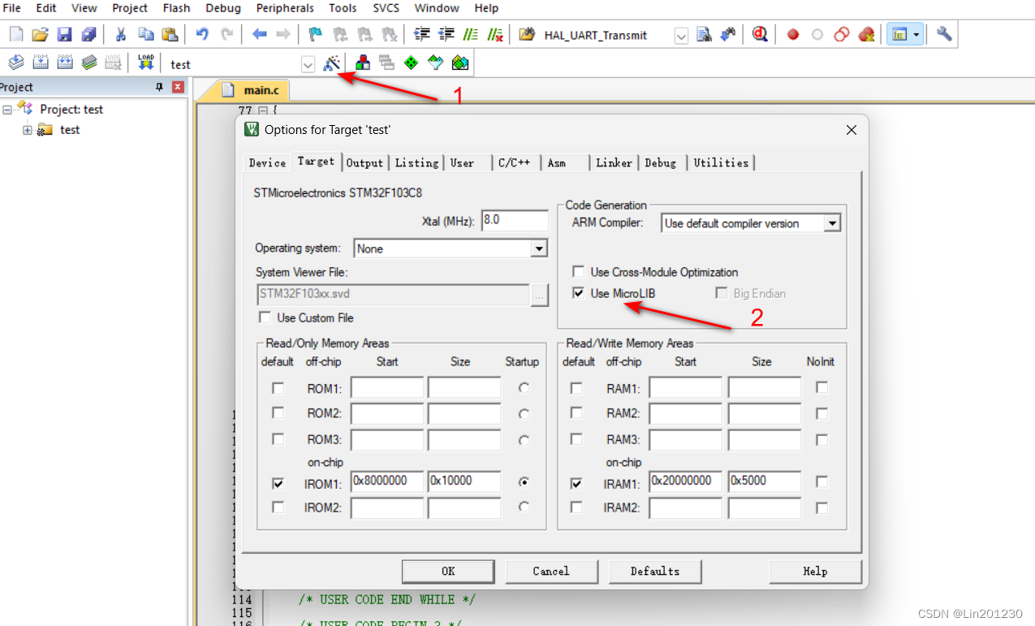Click the Uncomment selection icon
This screenshot has width=1035, height=626.
click(x=494, y=34)
